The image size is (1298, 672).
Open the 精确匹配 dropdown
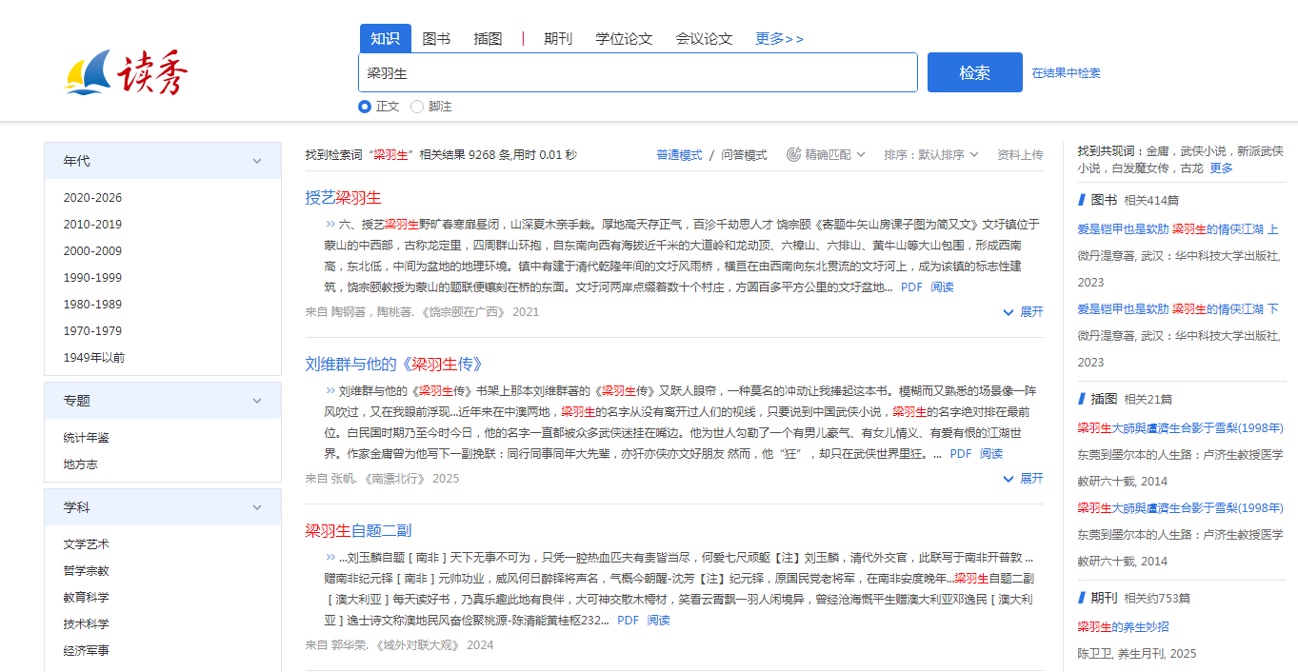tap(827, 154)
